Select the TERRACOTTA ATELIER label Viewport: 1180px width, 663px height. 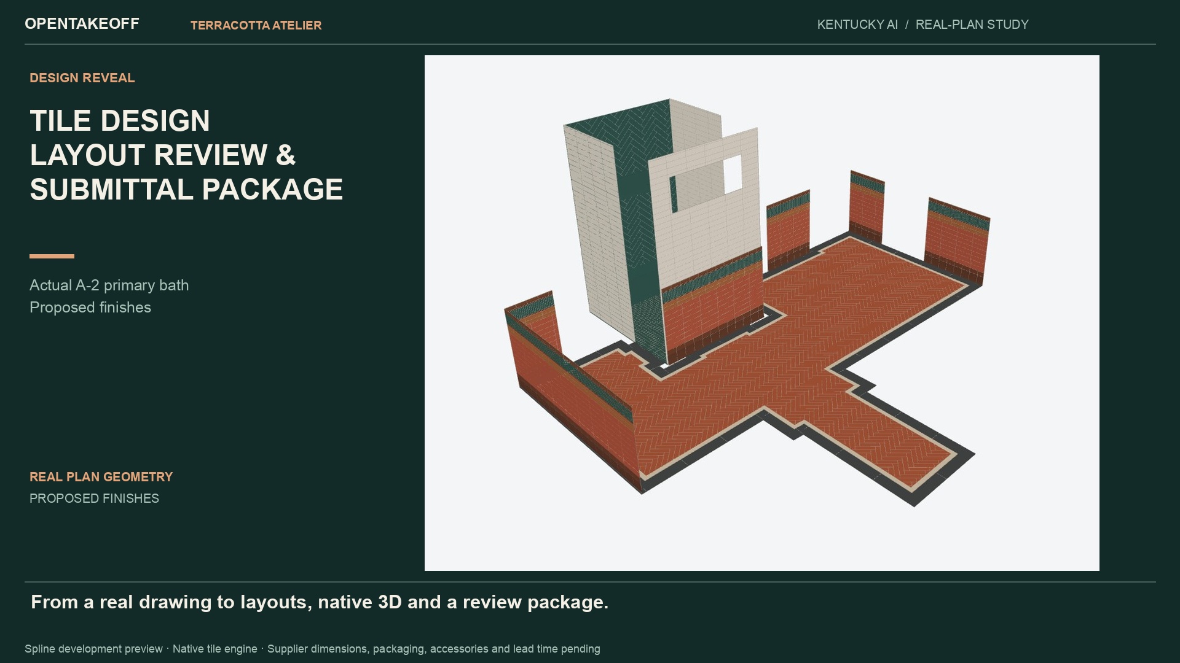[x=256, y=25]
